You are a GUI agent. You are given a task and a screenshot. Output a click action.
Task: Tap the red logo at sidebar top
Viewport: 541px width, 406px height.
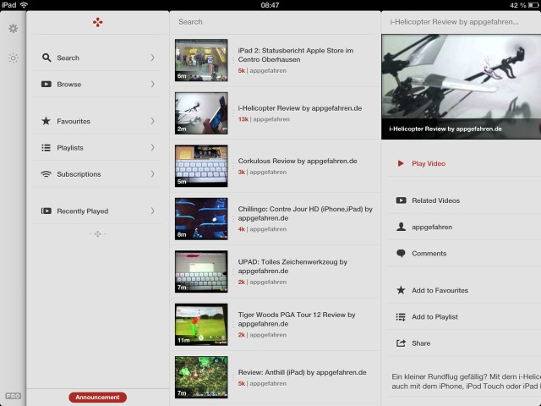point(98,21)
